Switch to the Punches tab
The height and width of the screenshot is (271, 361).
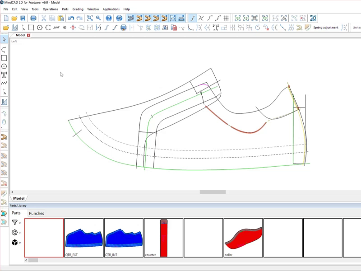pyautogui.click(x=37, y=213)
